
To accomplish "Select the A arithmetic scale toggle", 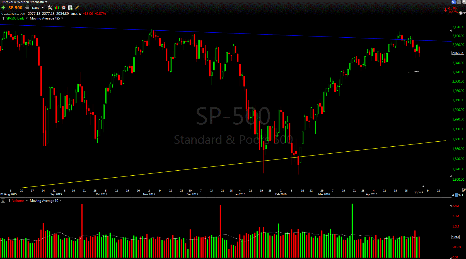I will [453, 195].
